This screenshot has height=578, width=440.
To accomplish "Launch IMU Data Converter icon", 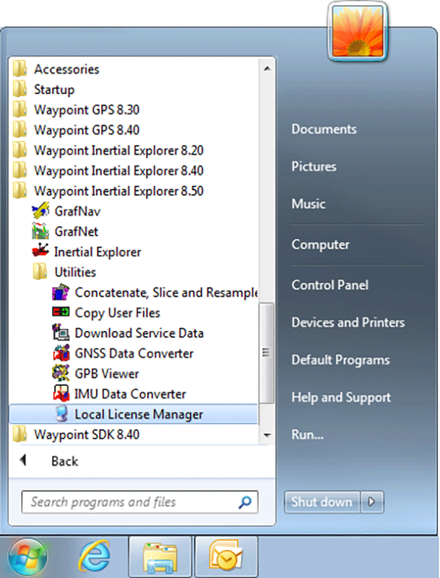I will (61, 394).
